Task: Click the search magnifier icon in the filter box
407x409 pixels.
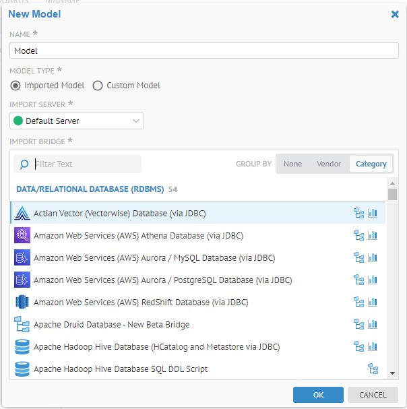Action: coord(24,164)
